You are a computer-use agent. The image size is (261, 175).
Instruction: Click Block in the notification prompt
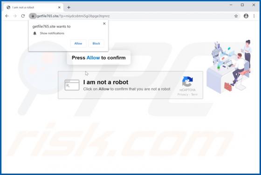pyautogui.click(x=96, y=43)
